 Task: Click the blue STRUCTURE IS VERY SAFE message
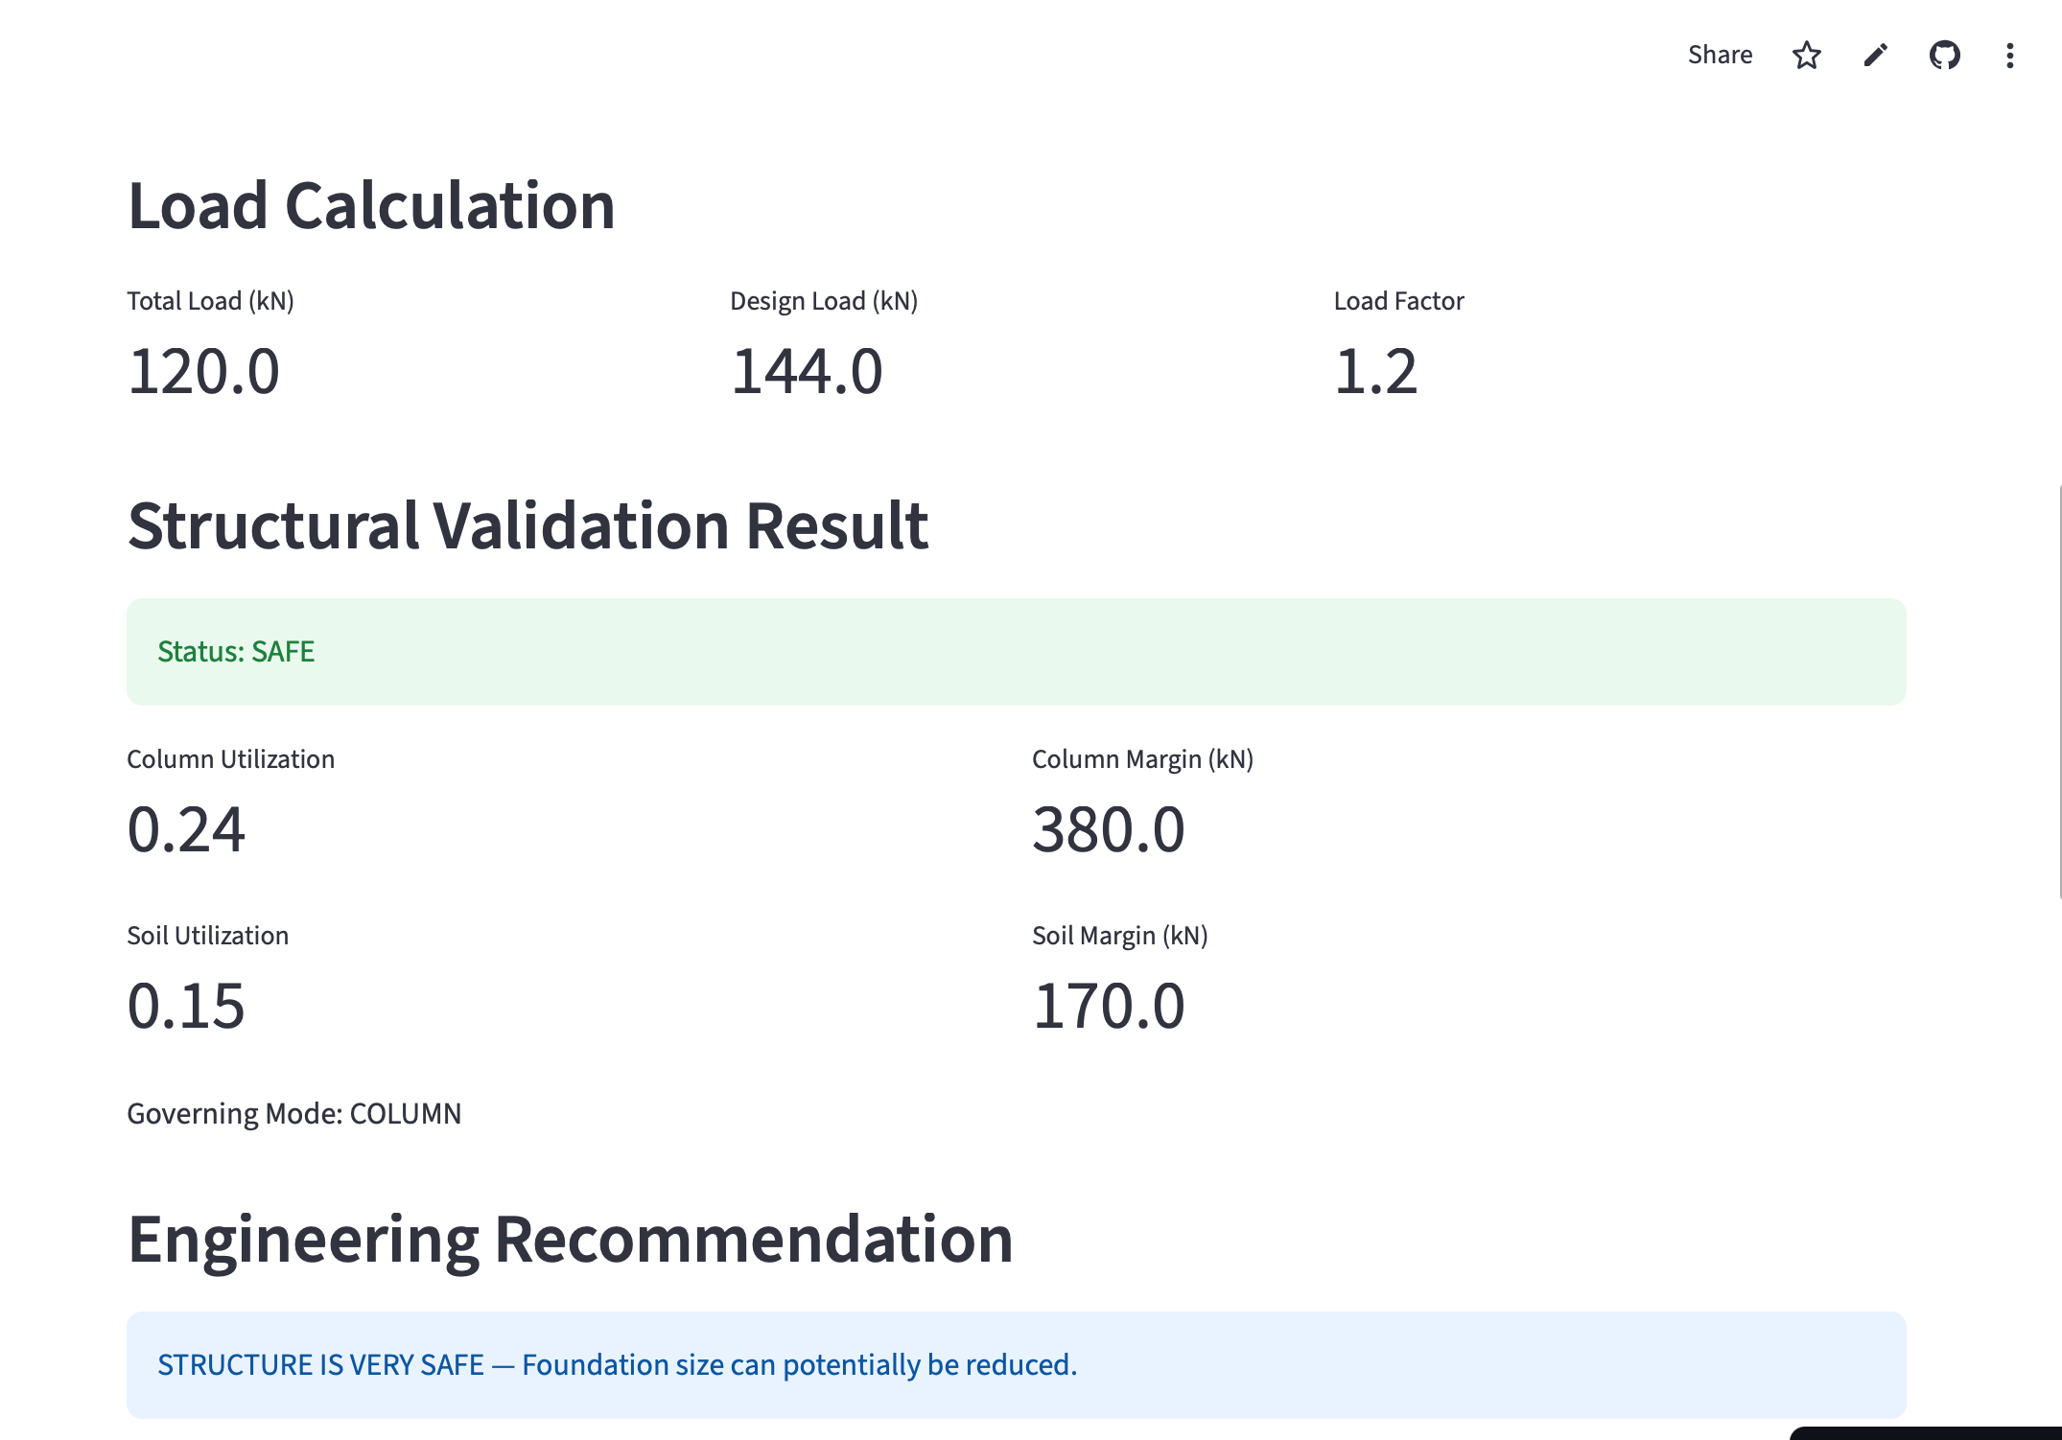617,1364
